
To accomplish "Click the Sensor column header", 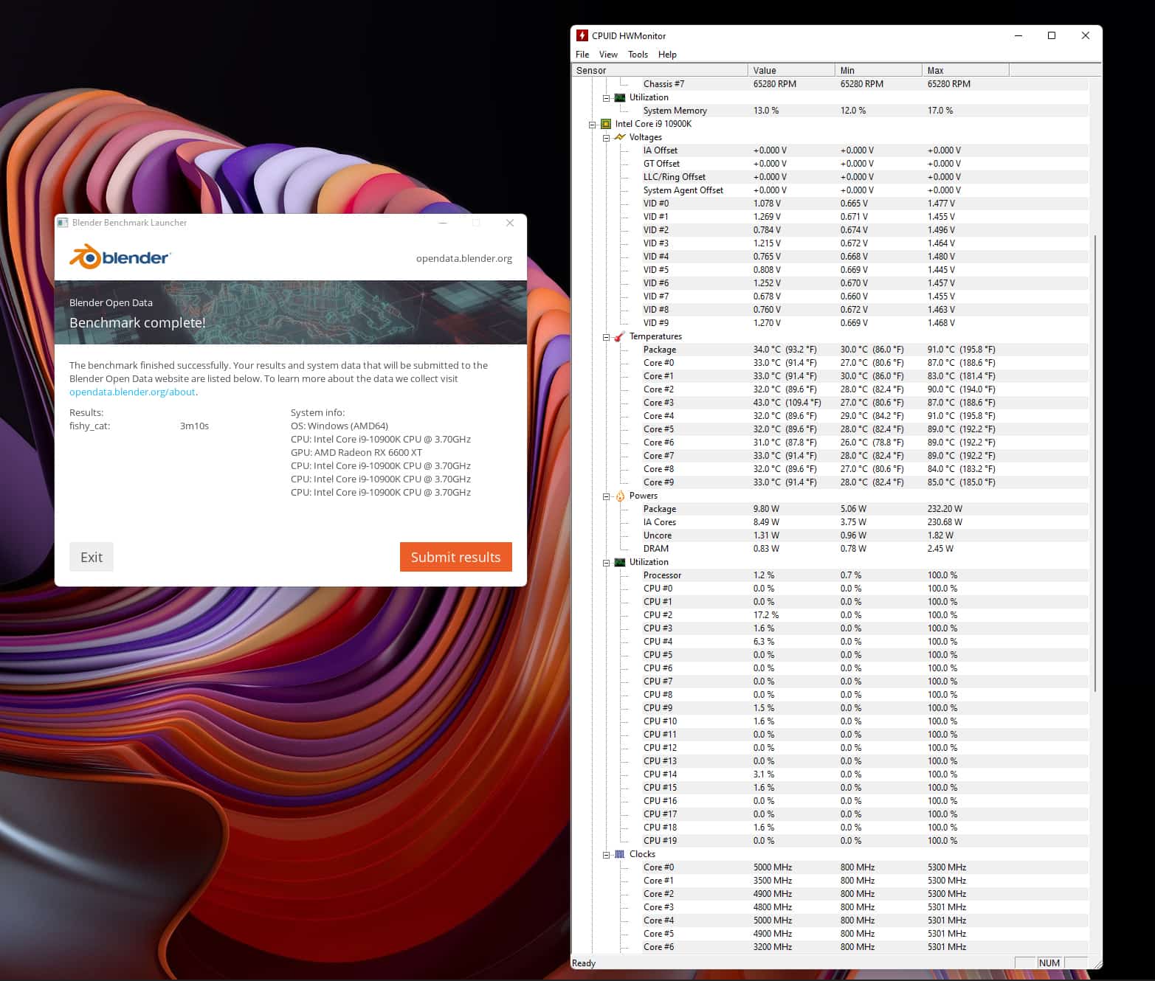I will pyautogui.click(x=660, y=70).
